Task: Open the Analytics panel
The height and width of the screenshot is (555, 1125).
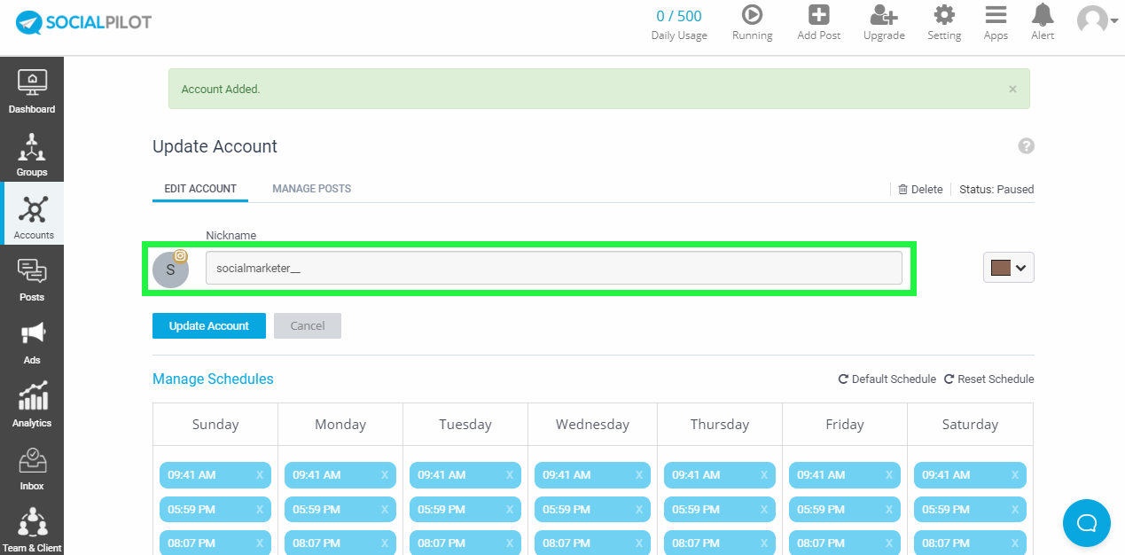Action: point(32,404)
